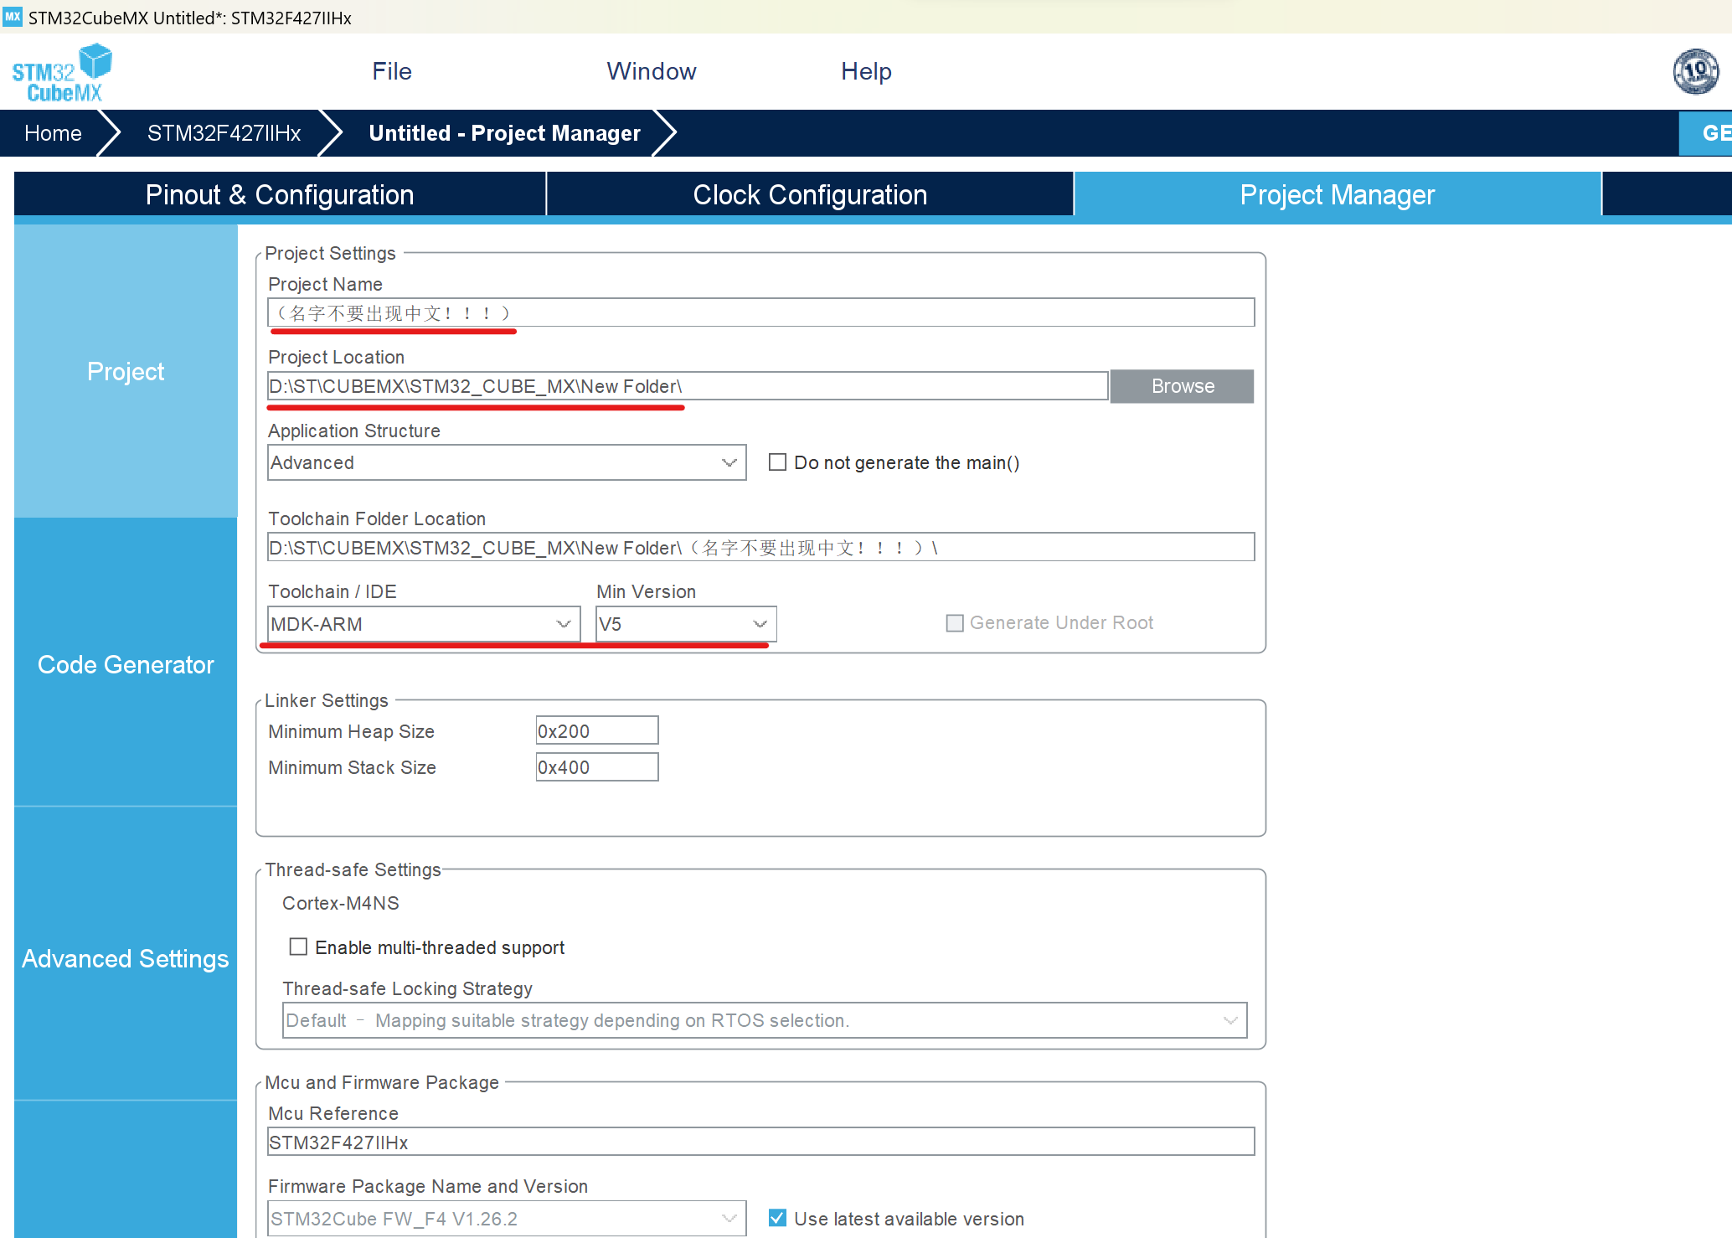Expand the Toolchain / IDE dropdown
The width and height of the screenshot is (1732, 1238).
point(423,624)
